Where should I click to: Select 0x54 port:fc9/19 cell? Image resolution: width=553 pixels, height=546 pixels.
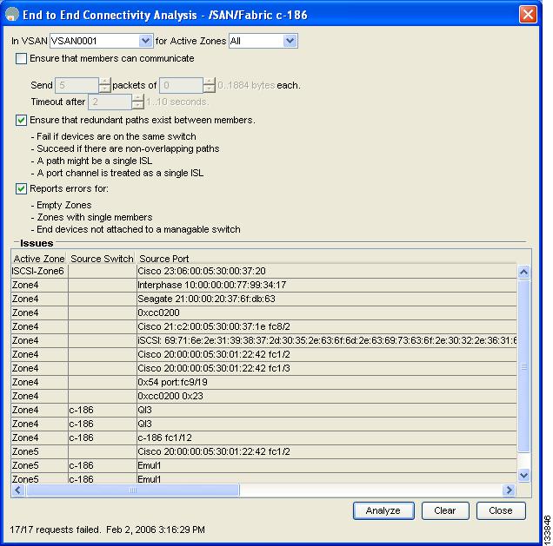click(327, 382)
